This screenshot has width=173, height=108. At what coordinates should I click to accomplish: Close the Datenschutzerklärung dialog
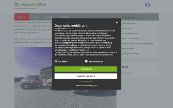[117, 22]
